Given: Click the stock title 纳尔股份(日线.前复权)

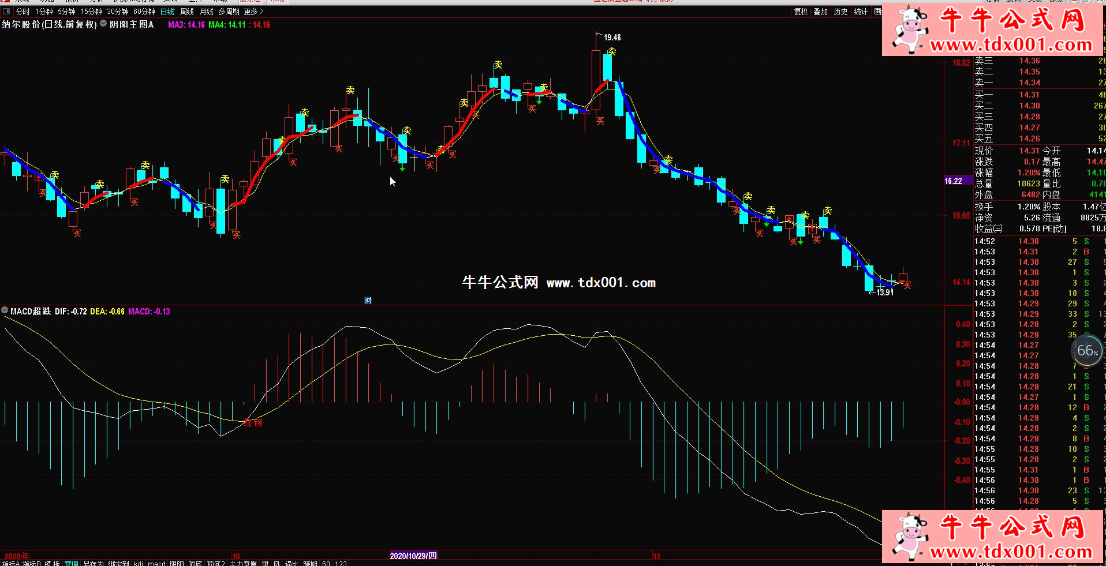Looking at the screenshot, I should [x=49, y=24].
